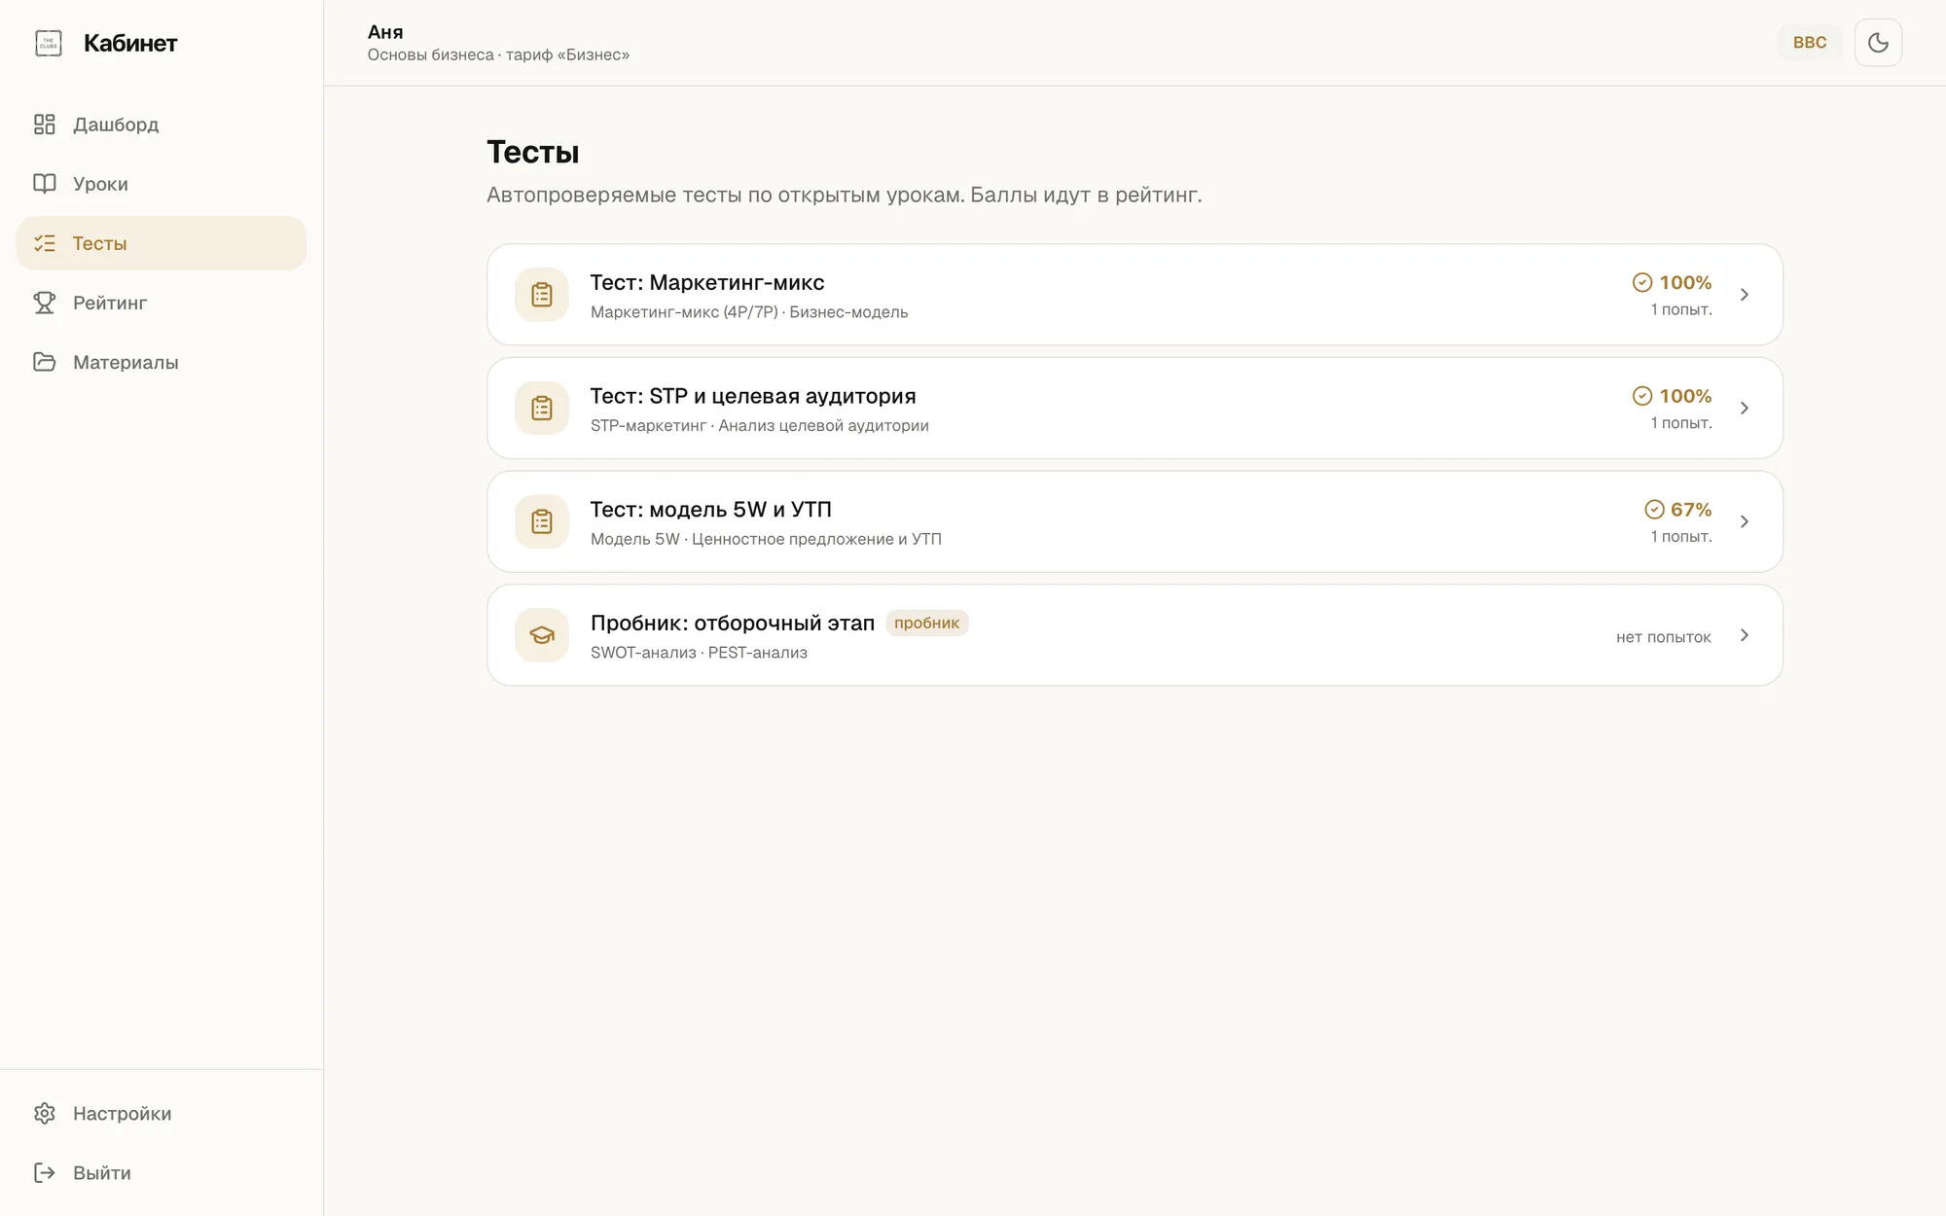Click the clipboard icon of Маркетинг-микс test
Screen dimensions: 1946x1216
(542, 295)
